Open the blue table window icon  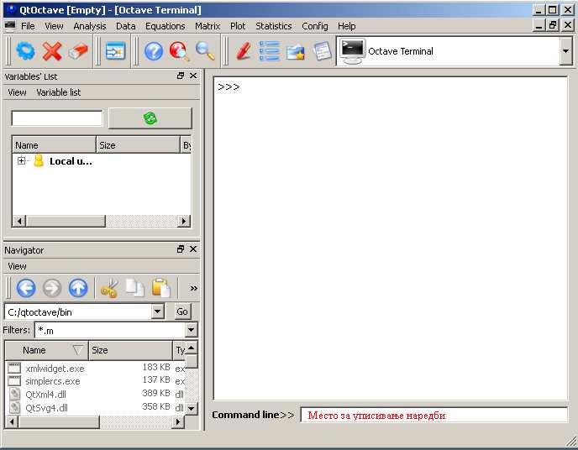tap(115, 51)
